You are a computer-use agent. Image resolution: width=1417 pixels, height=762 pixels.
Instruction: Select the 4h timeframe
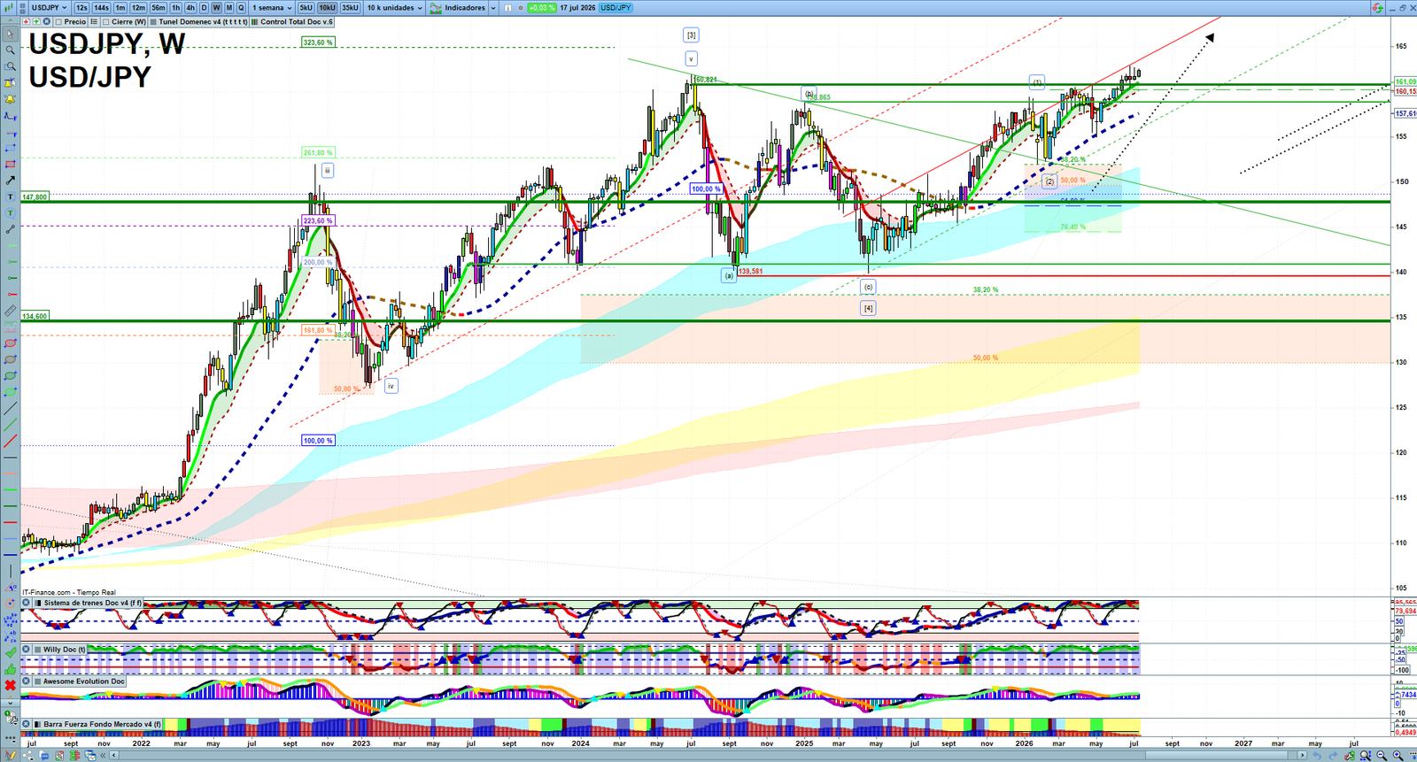click(190, 7)
